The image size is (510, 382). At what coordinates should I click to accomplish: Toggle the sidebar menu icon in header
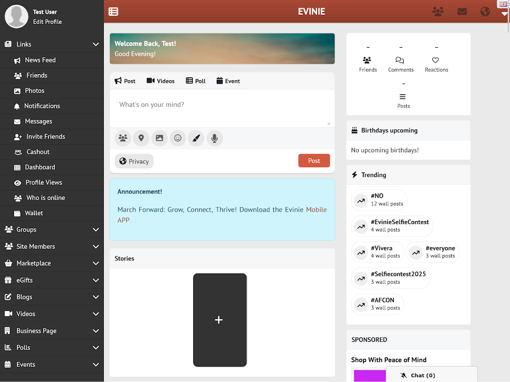113,11
